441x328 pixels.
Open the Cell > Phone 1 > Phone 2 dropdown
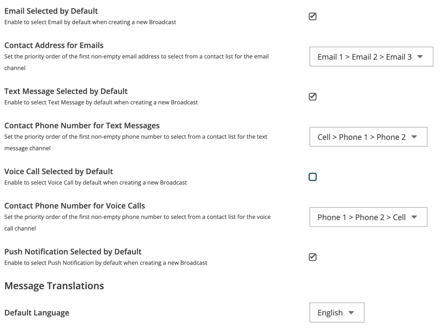point(368,137)
